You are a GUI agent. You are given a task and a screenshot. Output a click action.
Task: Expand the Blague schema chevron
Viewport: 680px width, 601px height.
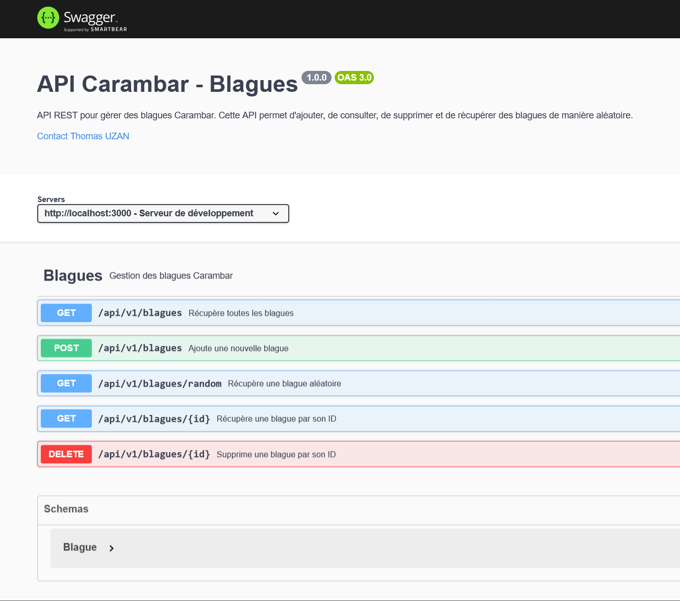tap(111, 548)
